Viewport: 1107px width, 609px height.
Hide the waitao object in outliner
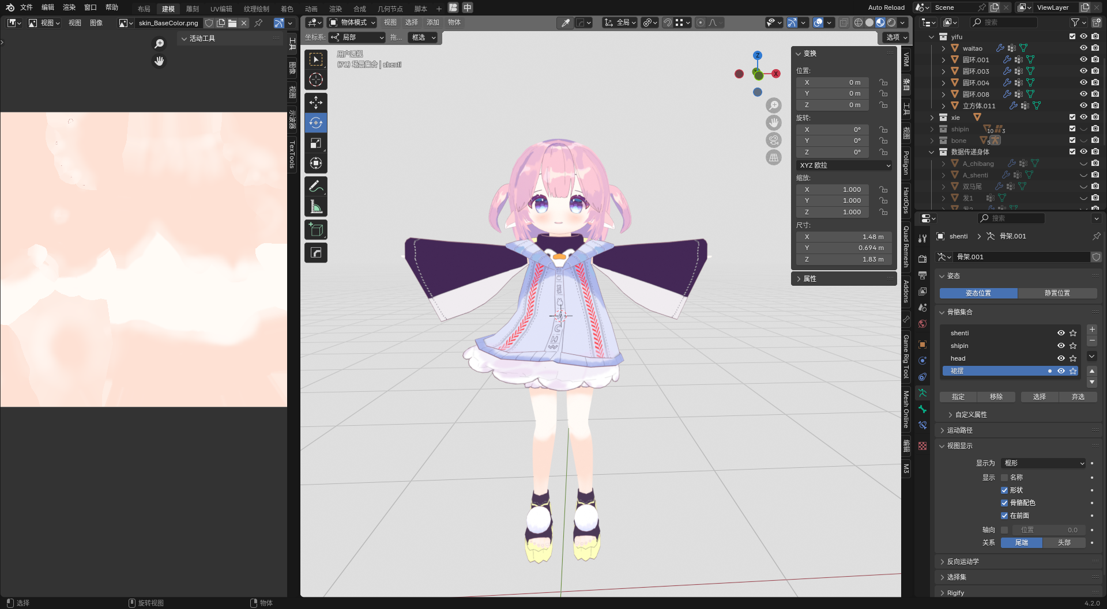click(x=1083, y=48)
